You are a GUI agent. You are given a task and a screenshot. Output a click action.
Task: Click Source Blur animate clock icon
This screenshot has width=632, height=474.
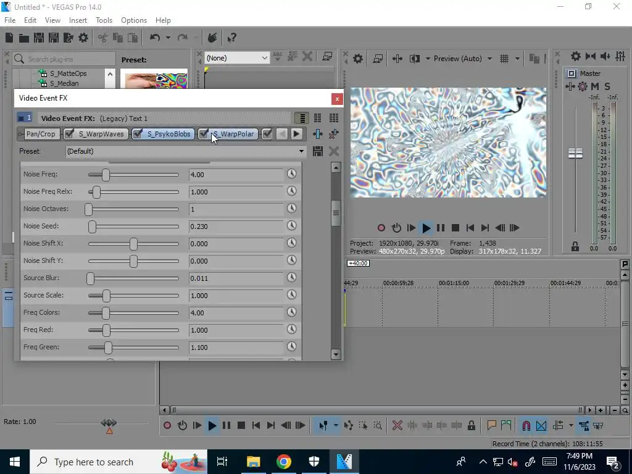[x=291, y=277]
